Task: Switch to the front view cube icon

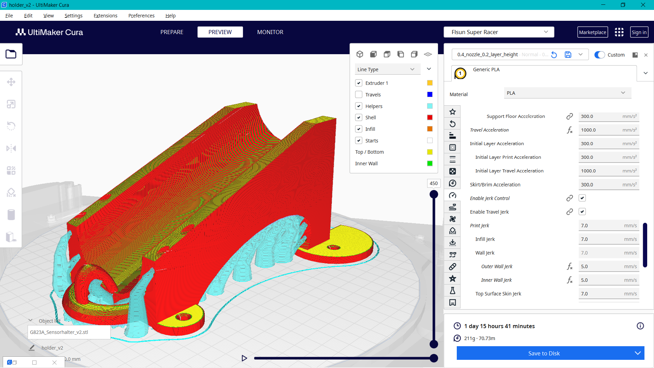Action: pyautogui.click(x=373, y=54)
